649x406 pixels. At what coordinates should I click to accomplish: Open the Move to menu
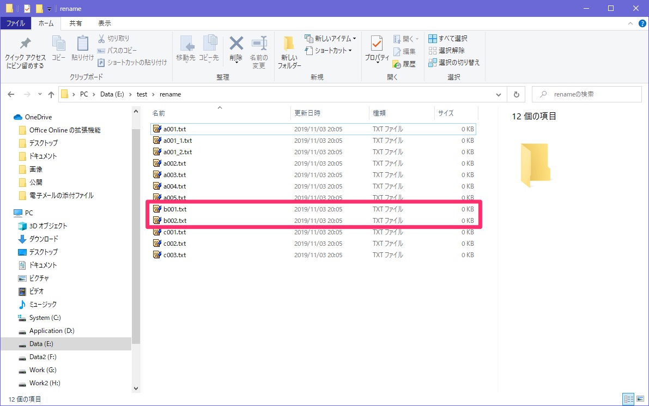pyautogui.click(x=185, y=49)
